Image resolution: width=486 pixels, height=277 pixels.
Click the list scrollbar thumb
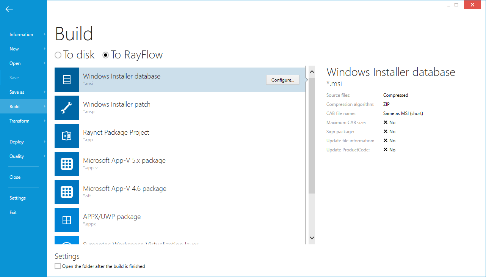tap(312, 137)
